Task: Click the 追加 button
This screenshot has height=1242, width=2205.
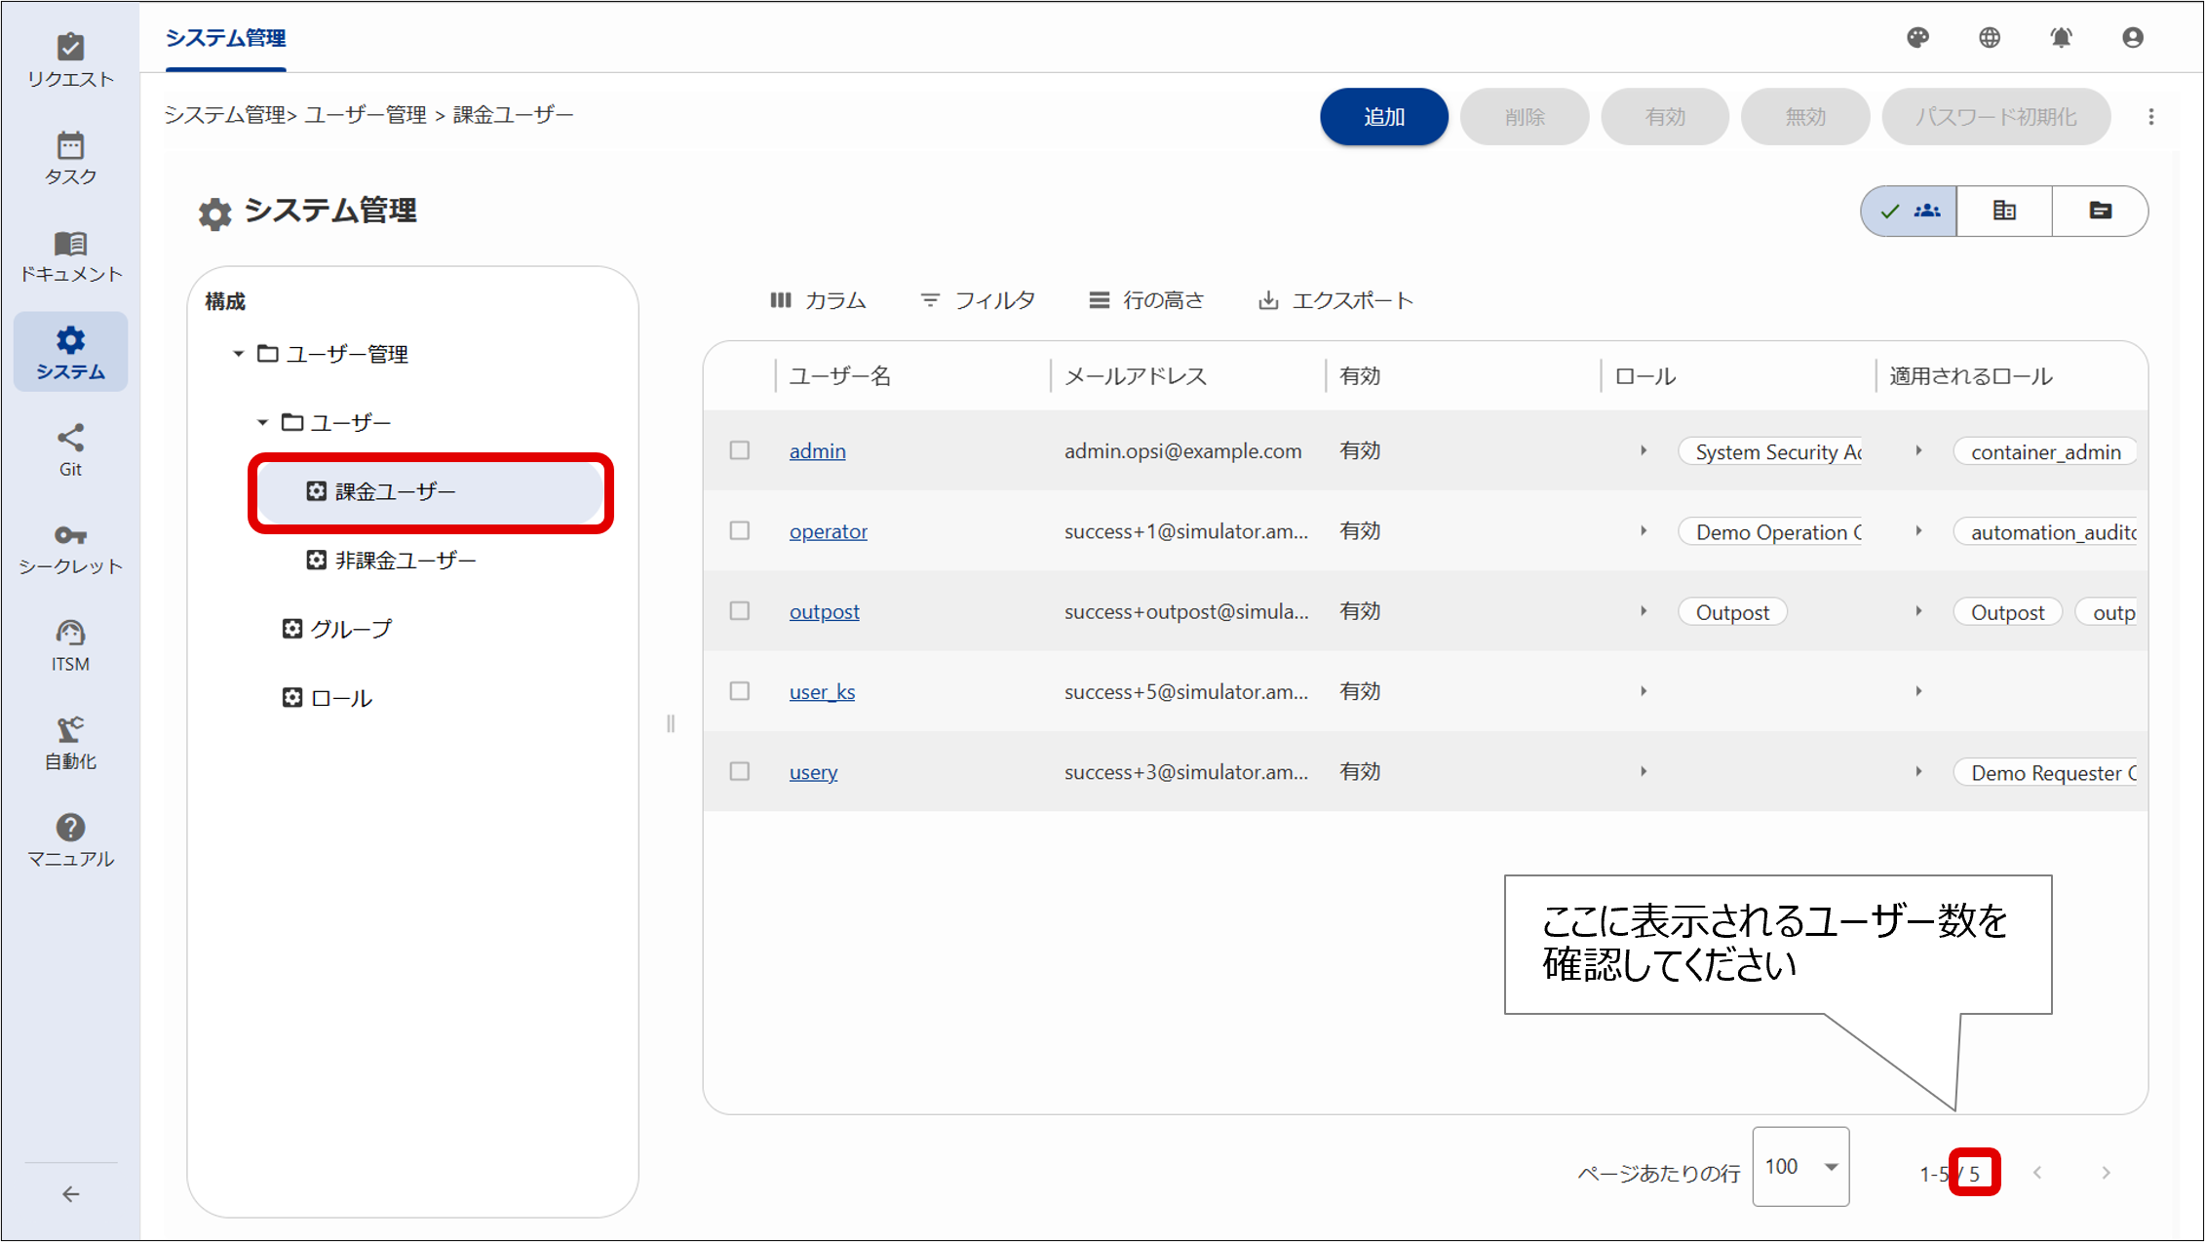Action: pyautogui.click(x=1383, y=117)
